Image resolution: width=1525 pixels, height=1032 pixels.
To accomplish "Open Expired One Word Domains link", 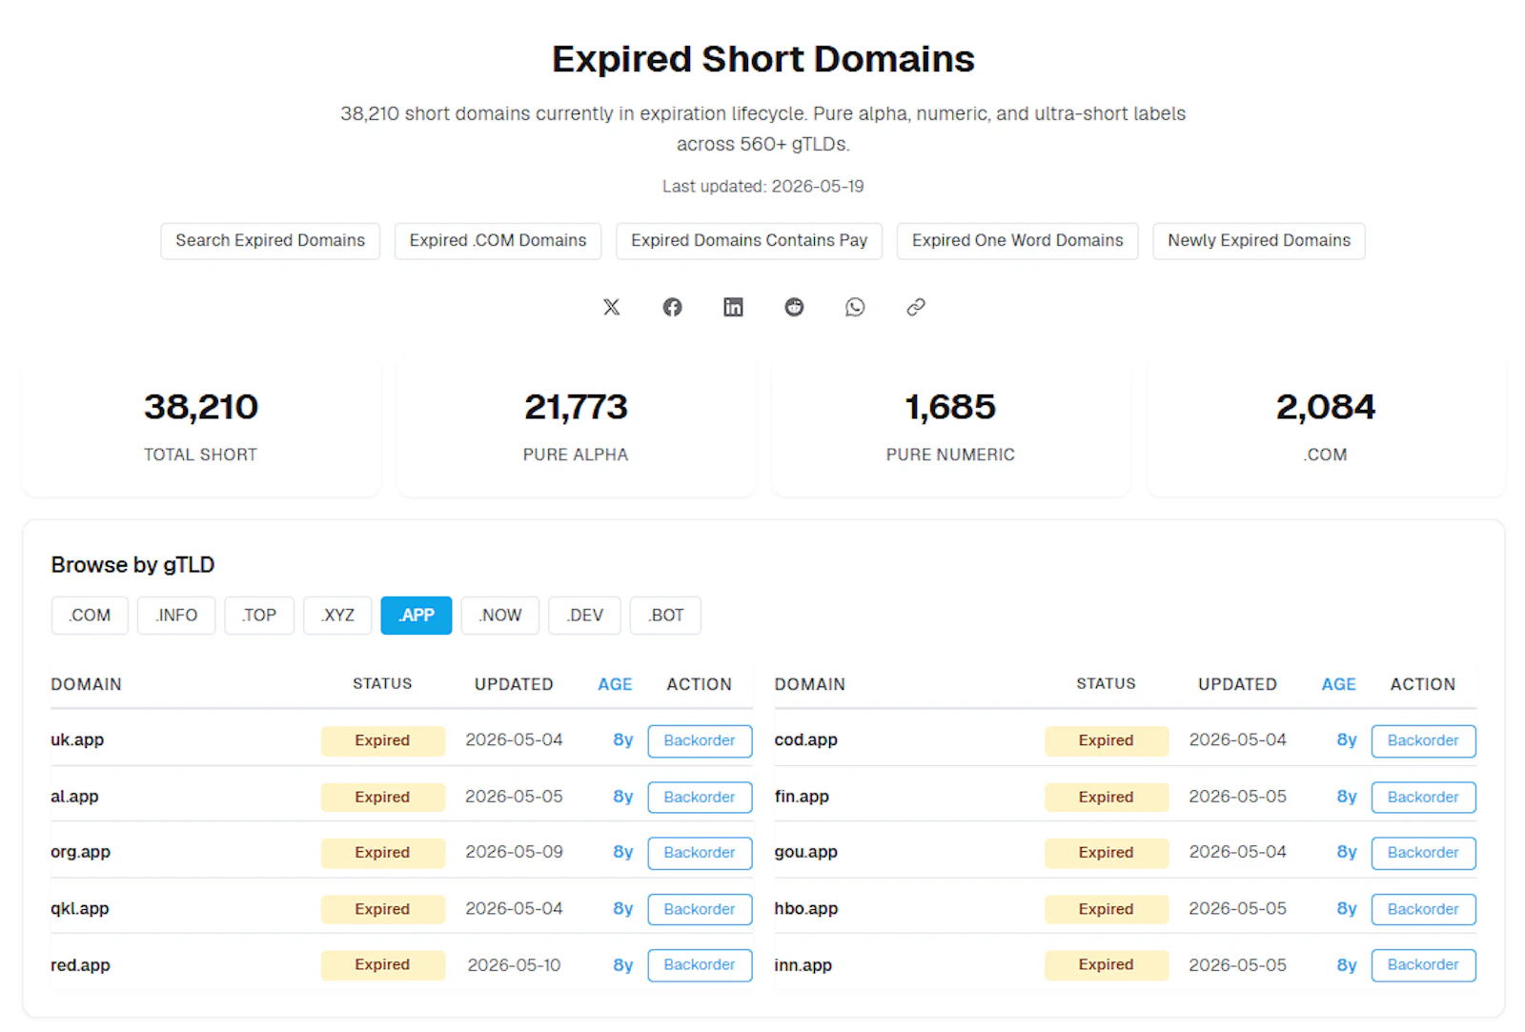I will pos(1017,241).
